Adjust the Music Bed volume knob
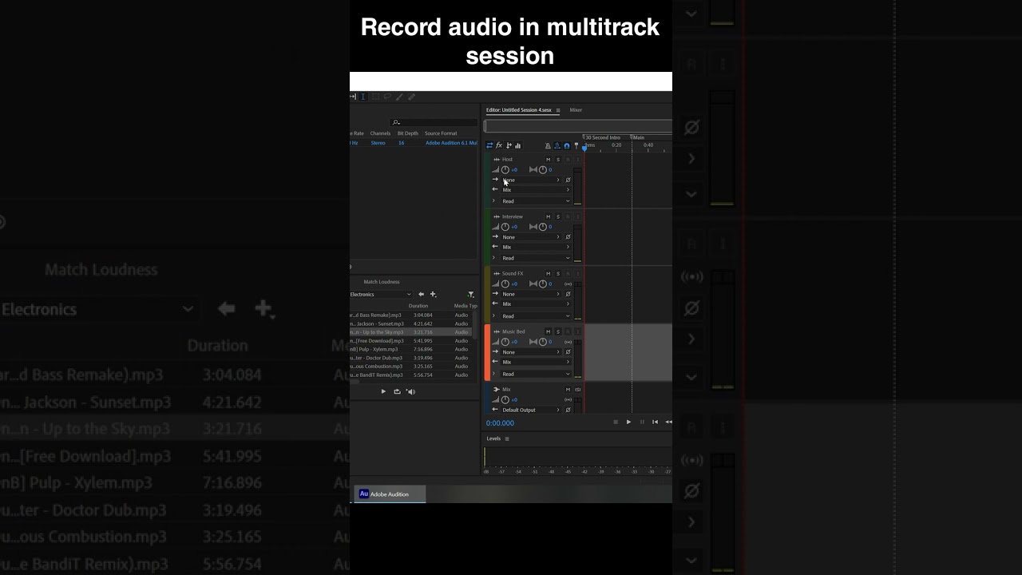The width and height of the screenshot is (1022, 575). [505, 342]
